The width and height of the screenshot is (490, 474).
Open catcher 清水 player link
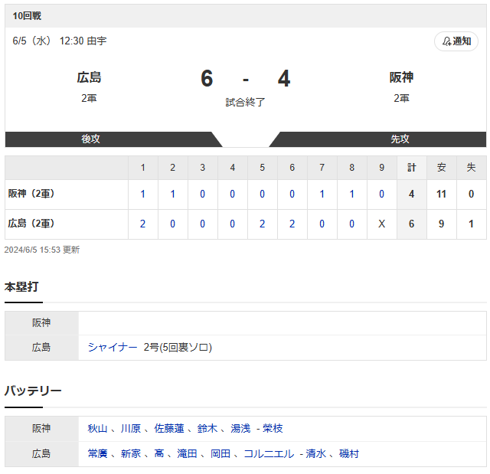(315, 453)
